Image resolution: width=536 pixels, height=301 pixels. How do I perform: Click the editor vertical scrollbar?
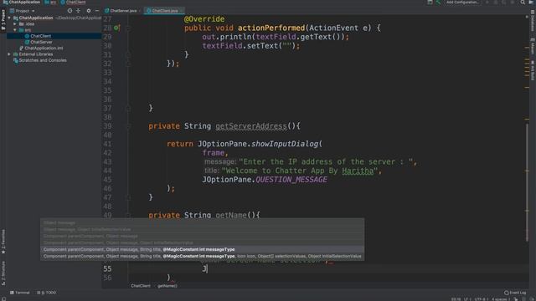(527, 182)
